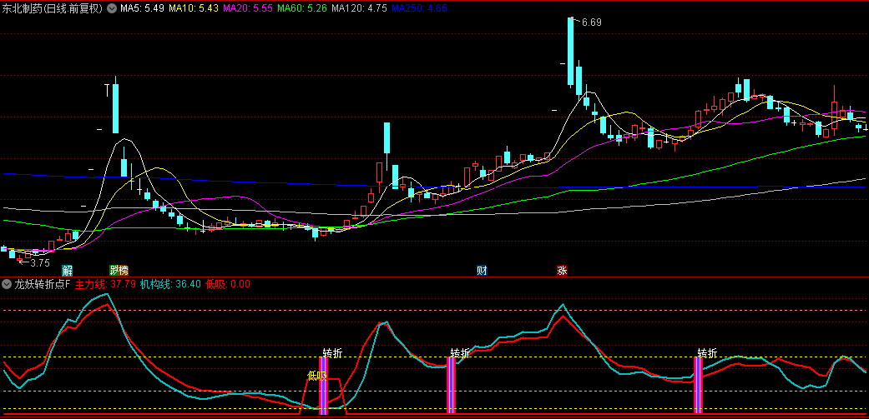The width and height of the screenshot is (869, 419).
Task: Click the 解 event marker icon
Action: pyautogui.click(x=67, y=271)
